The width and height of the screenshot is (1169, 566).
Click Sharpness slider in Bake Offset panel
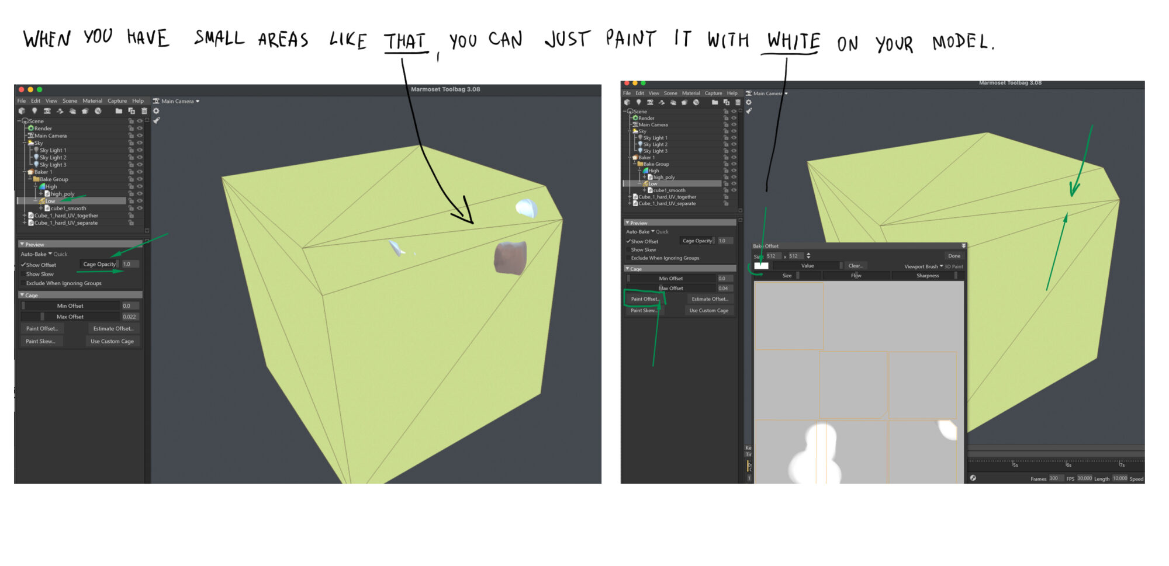tap(928, 276)
